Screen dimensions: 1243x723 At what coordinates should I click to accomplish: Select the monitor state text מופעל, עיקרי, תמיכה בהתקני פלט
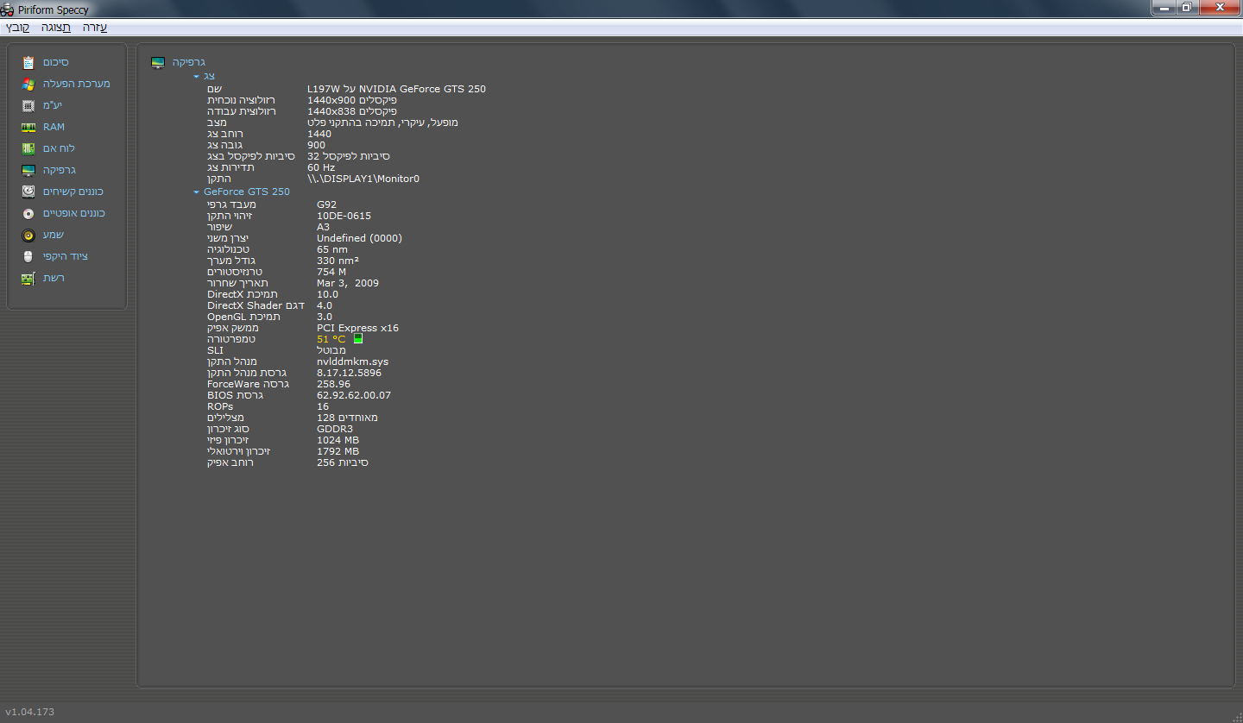coord(383,123)
